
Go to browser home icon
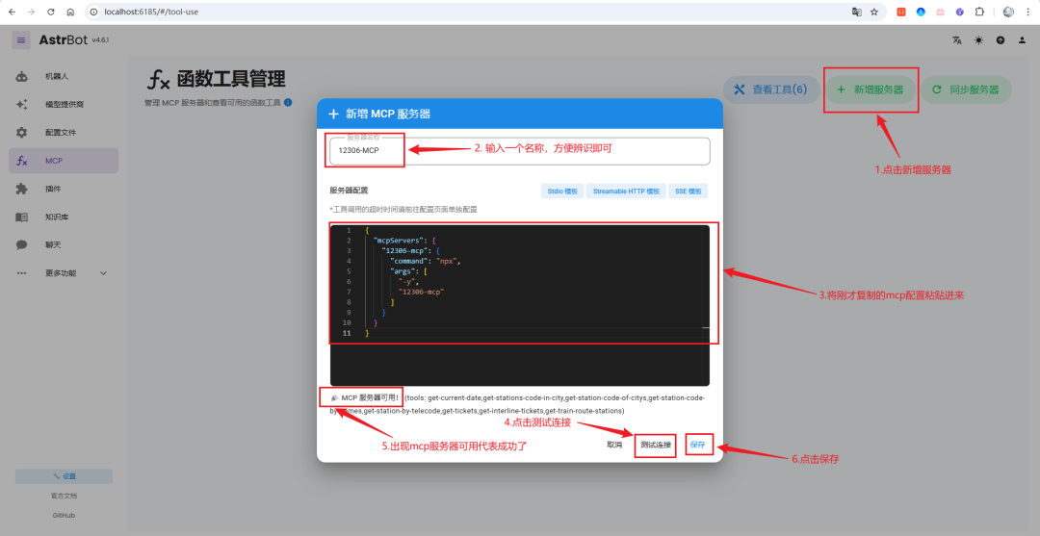[x=70, y=12]
